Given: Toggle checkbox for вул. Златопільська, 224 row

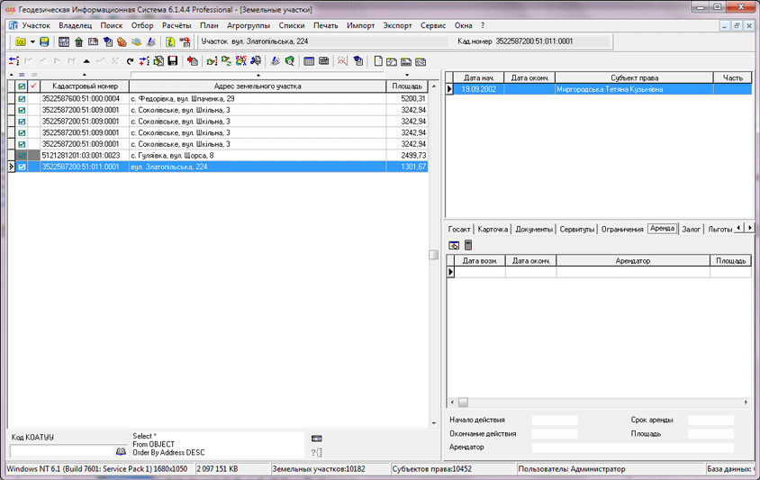Looking at the screenshot, I should (22, 167).
